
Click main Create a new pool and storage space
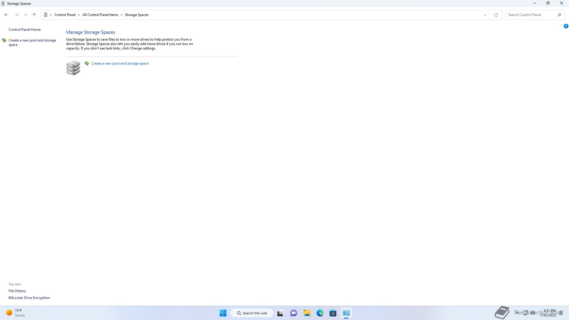click(x=120, y=63)
